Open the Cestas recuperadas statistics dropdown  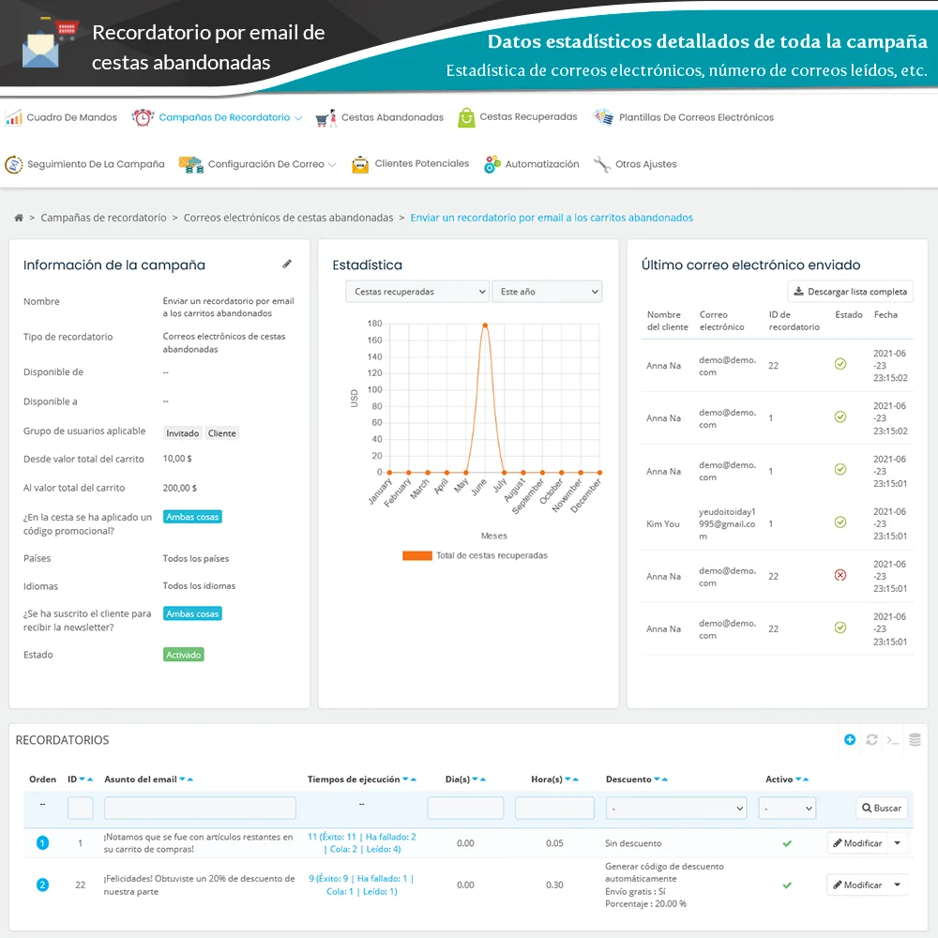(416, 291)
